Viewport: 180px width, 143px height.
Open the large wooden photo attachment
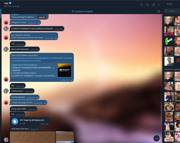pyautogui.click(x=33, y=137)
